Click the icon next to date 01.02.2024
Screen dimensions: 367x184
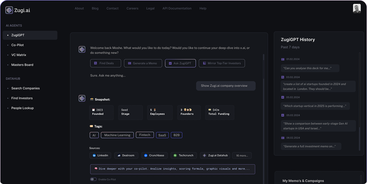(283, 59)
